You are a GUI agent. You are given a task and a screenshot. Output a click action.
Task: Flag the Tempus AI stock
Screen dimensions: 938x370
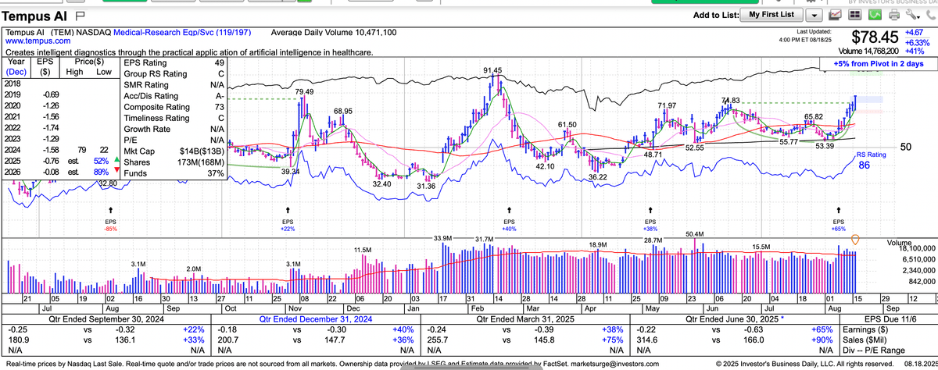[79, 14]
